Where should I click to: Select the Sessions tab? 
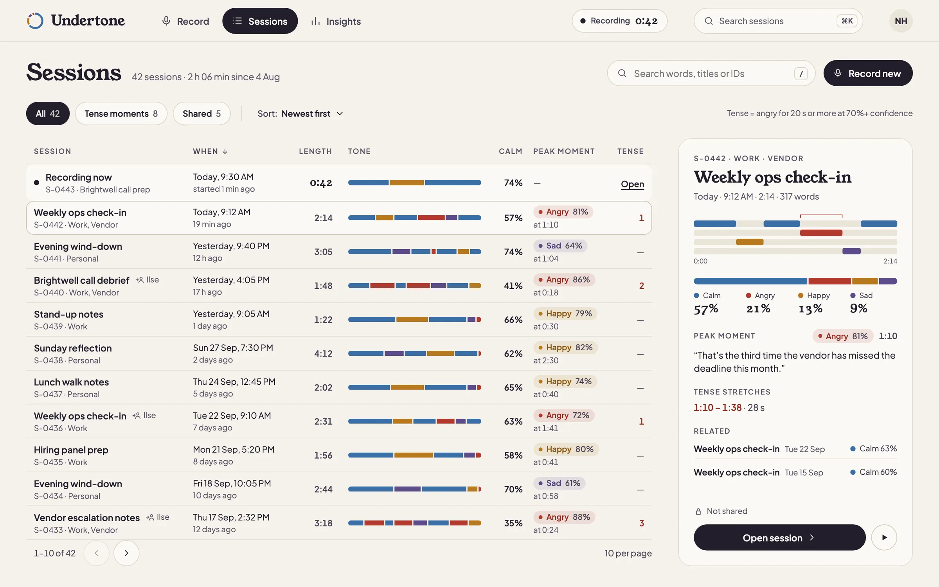[x=260, y=21]
